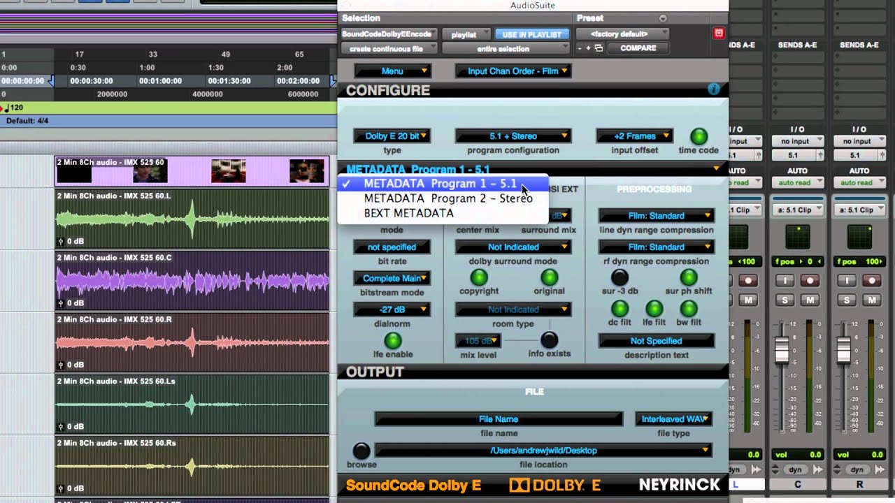This screenshot has width=895, height=503.
Task: Click the double-arrow icon on channel L
Action: tap(756, 470)
